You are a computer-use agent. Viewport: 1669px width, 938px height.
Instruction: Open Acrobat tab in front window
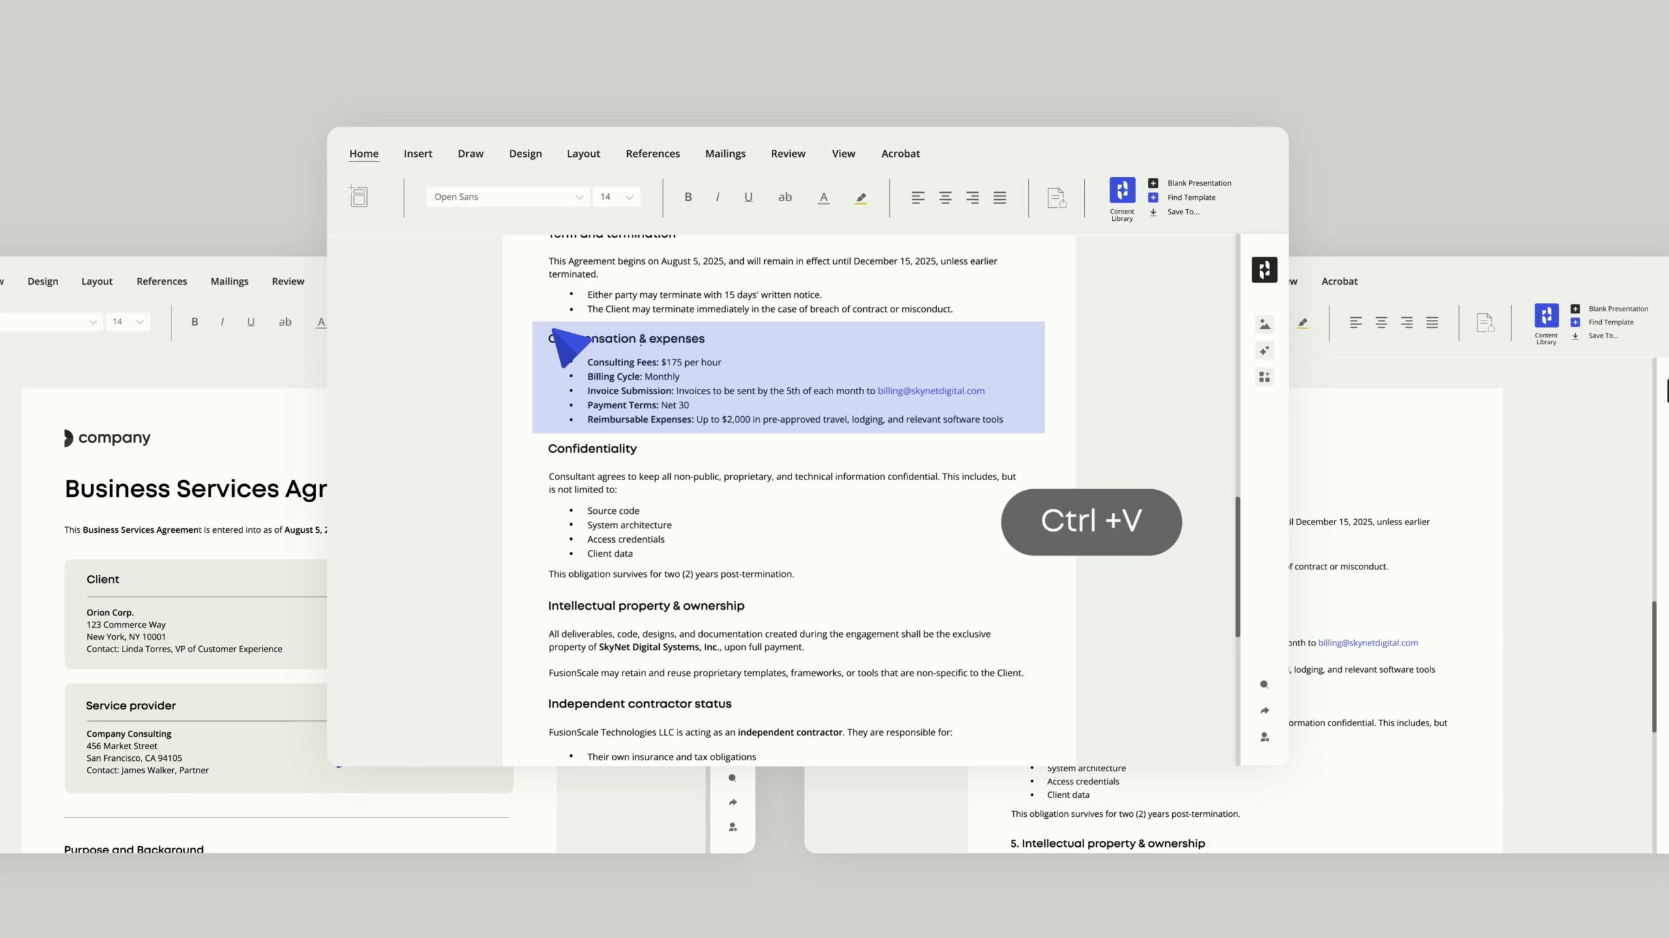tap(901, 154)
